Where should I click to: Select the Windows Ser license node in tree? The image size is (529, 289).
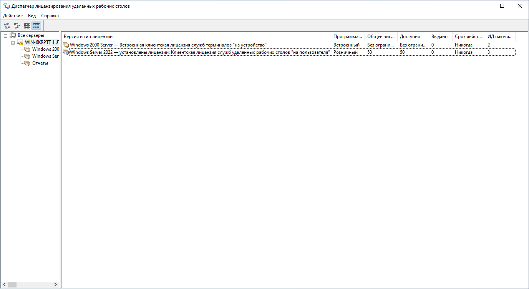click(45, 56)
